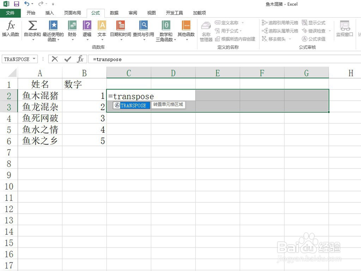Click the Select All corner triangle
361x271 pixels.
pos(12,73)
